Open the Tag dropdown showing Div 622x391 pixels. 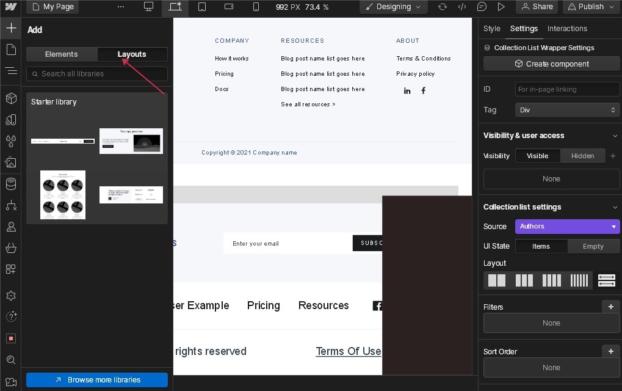click(x=567, y=110)
